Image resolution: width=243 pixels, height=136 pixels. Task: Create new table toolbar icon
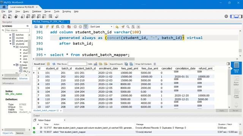(x=28, y=16)
